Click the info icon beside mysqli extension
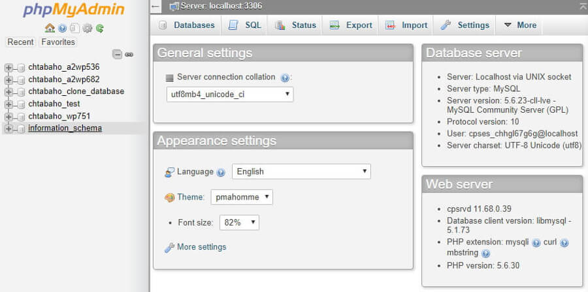The height and width of the screenshot is (292, 588). [x=536, y=242]
